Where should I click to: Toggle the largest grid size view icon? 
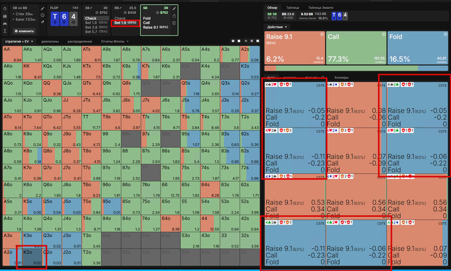(258, 41)
